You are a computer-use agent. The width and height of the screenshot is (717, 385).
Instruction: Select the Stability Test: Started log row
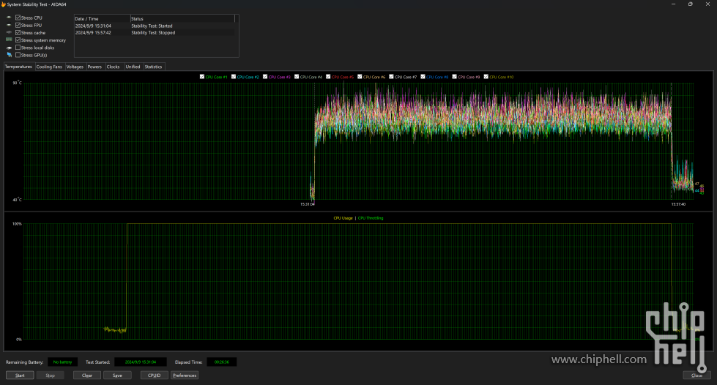pos(155,26)
